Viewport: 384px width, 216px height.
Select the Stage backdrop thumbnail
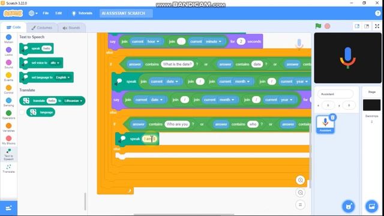tap(371, 105)
